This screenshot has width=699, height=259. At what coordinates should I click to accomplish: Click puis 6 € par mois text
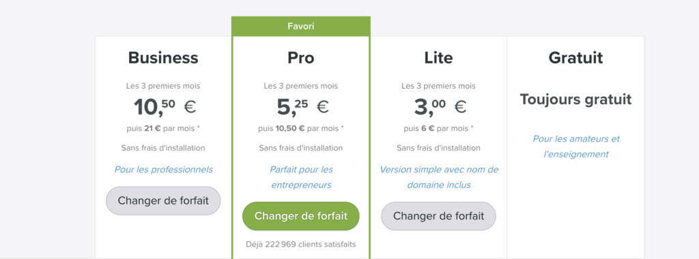coord(439,128)
